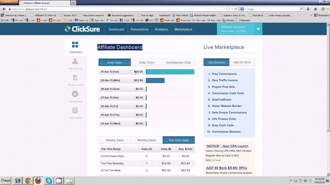Click the Diagnosis toolbar icon
The width and height of the screenshot is (330, 185).
click(x=243, y=20)
